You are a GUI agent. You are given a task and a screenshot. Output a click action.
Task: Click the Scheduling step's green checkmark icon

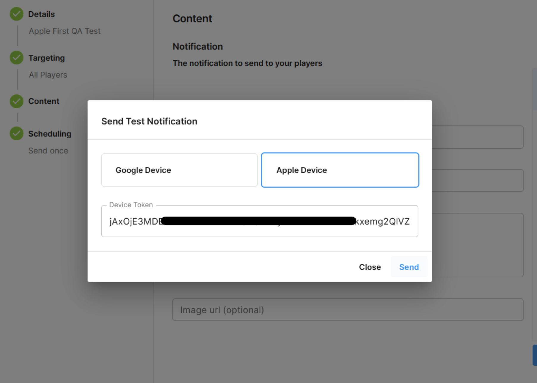coord(16,134)
